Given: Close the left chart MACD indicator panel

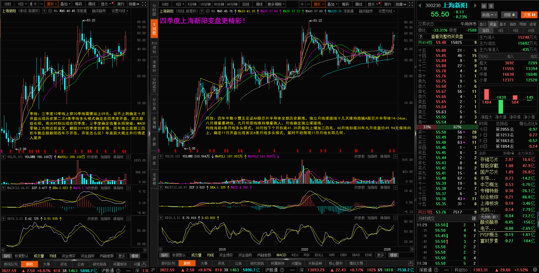Looking at the screenshot, I should (x=128, y=188).
